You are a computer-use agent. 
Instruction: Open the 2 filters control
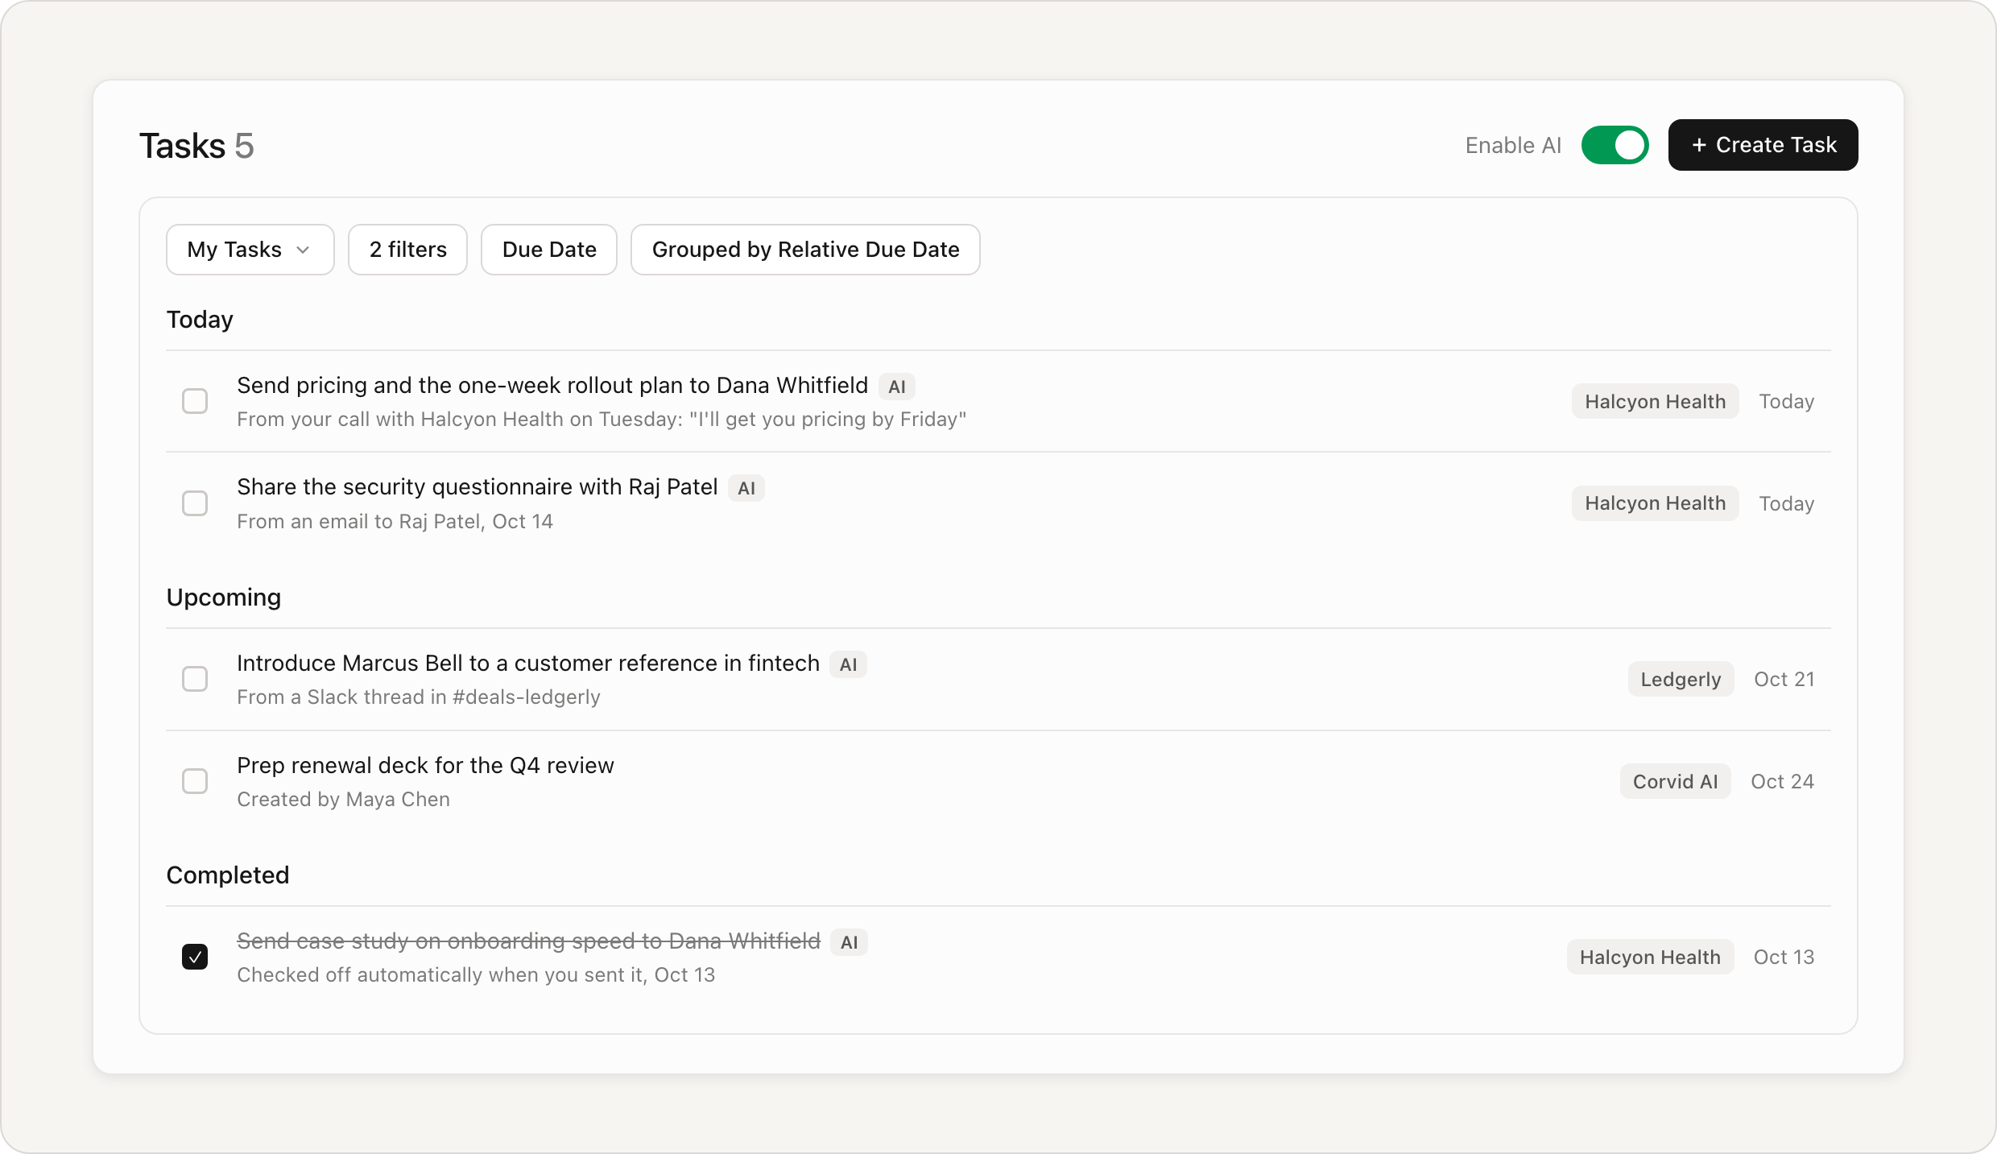click(x=407, y=250)
